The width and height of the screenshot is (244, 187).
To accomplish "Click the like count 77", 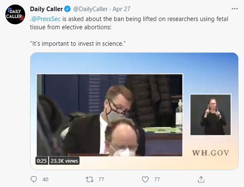I will pyautogui.click(x=157, y=179).
